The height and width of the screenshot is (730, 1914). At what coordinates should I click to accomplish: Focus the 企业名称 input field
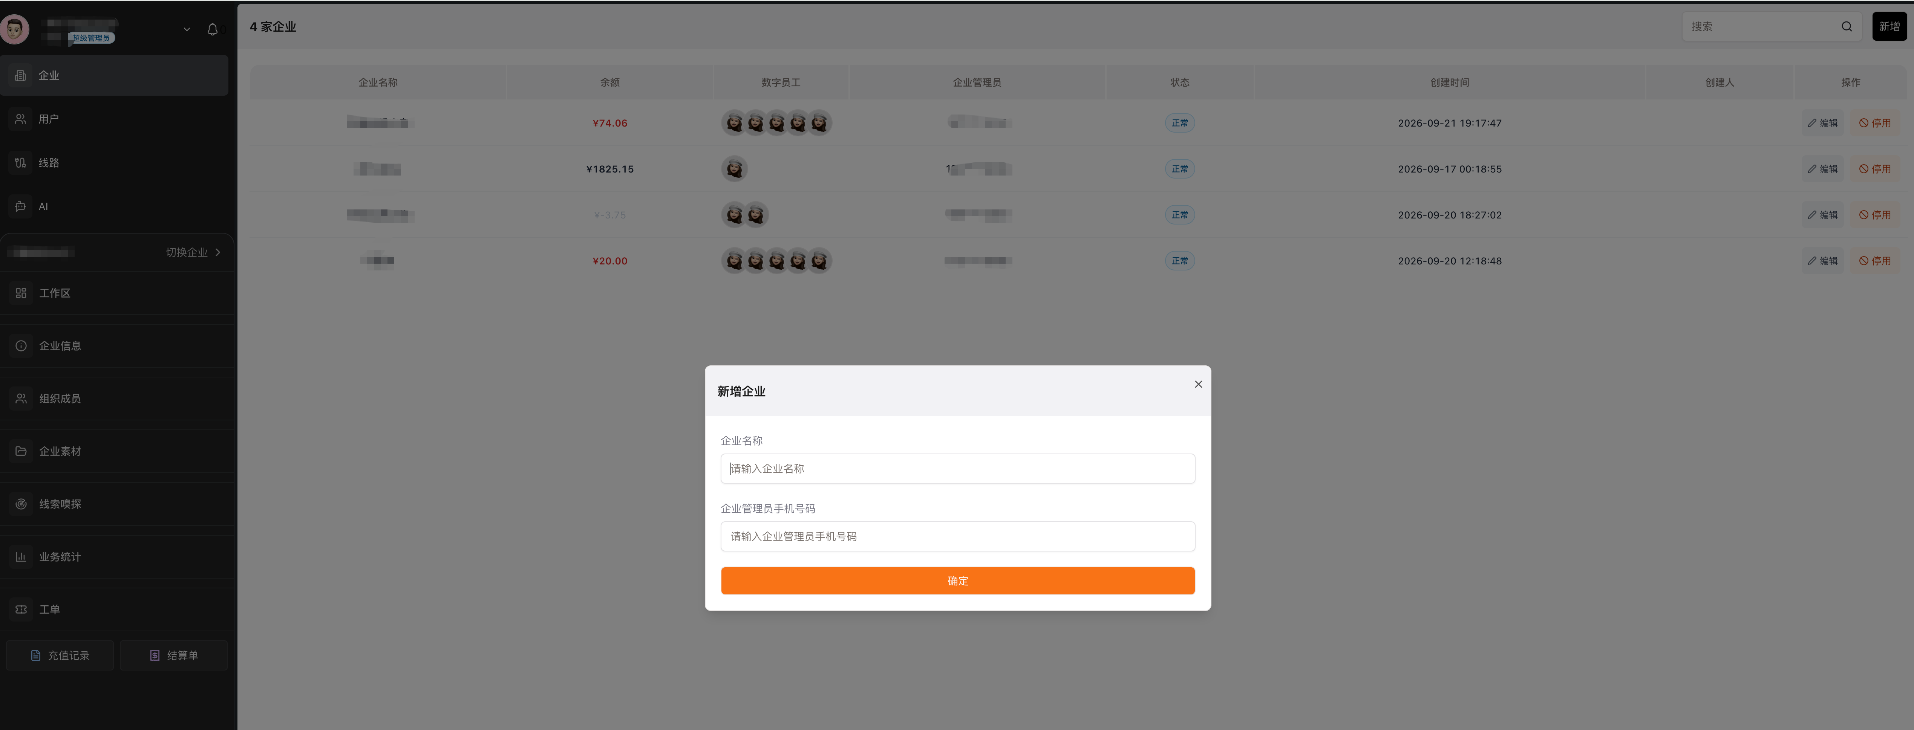[958, 469]
